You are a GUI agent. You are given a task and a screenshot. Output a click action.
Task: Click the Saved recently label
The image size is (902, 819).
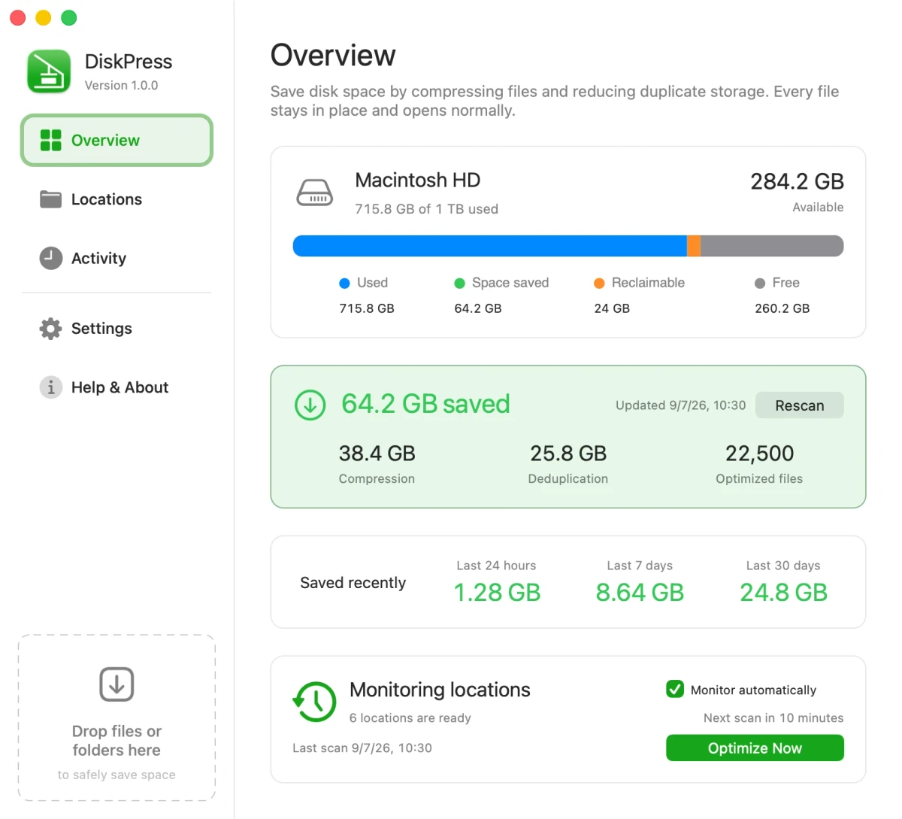coord(353,583)
